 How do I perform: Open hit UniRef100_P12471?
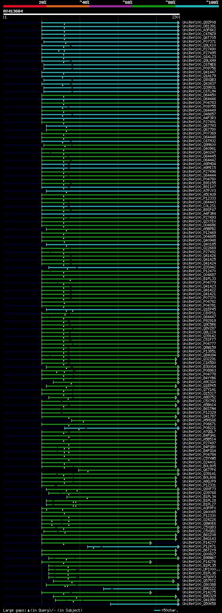199,547
